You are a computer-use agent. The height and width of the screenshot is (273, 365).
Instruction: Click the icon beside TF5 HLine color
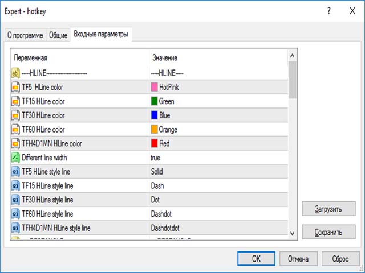click(16, 87)
